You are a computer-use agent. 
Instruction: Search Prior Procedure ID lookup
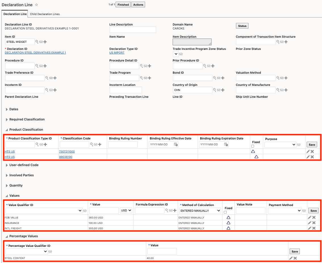204,66
